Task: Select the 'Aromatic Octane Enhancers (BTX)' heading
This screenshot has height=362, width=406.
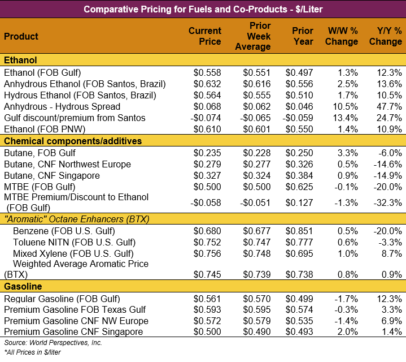Action: coord(69,219)
